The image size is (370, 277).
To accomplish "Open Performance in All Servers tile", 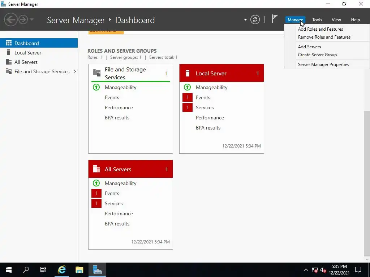I will [119, 214].
